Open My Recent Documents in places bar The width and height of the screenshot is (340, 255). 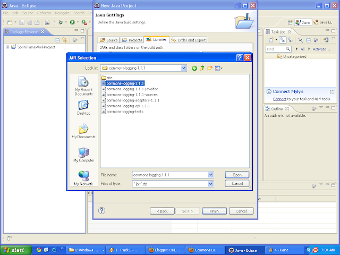click(x=84, y=86)
